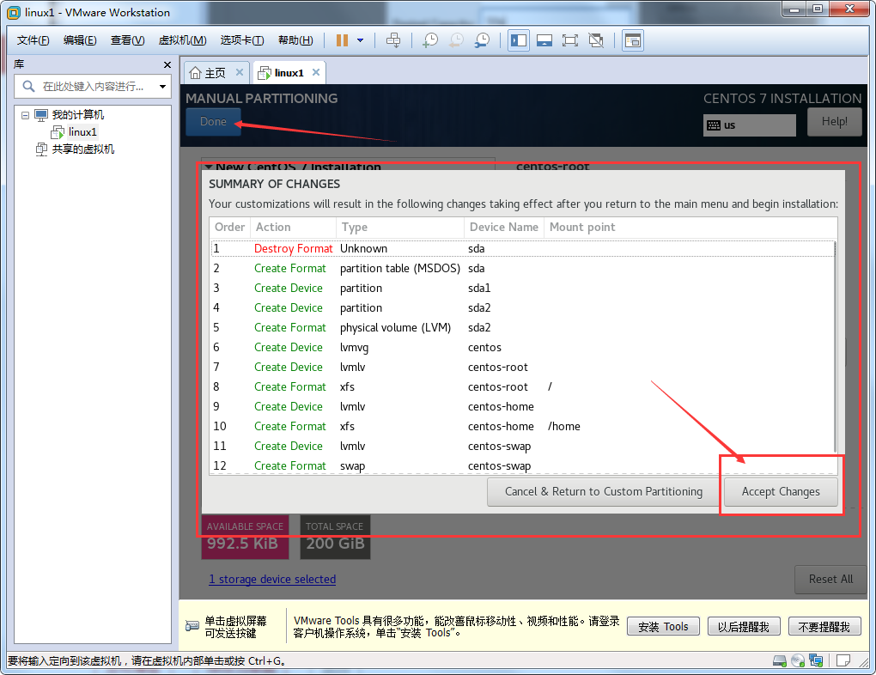Open the 查看(V) menu

click(127, 40)
